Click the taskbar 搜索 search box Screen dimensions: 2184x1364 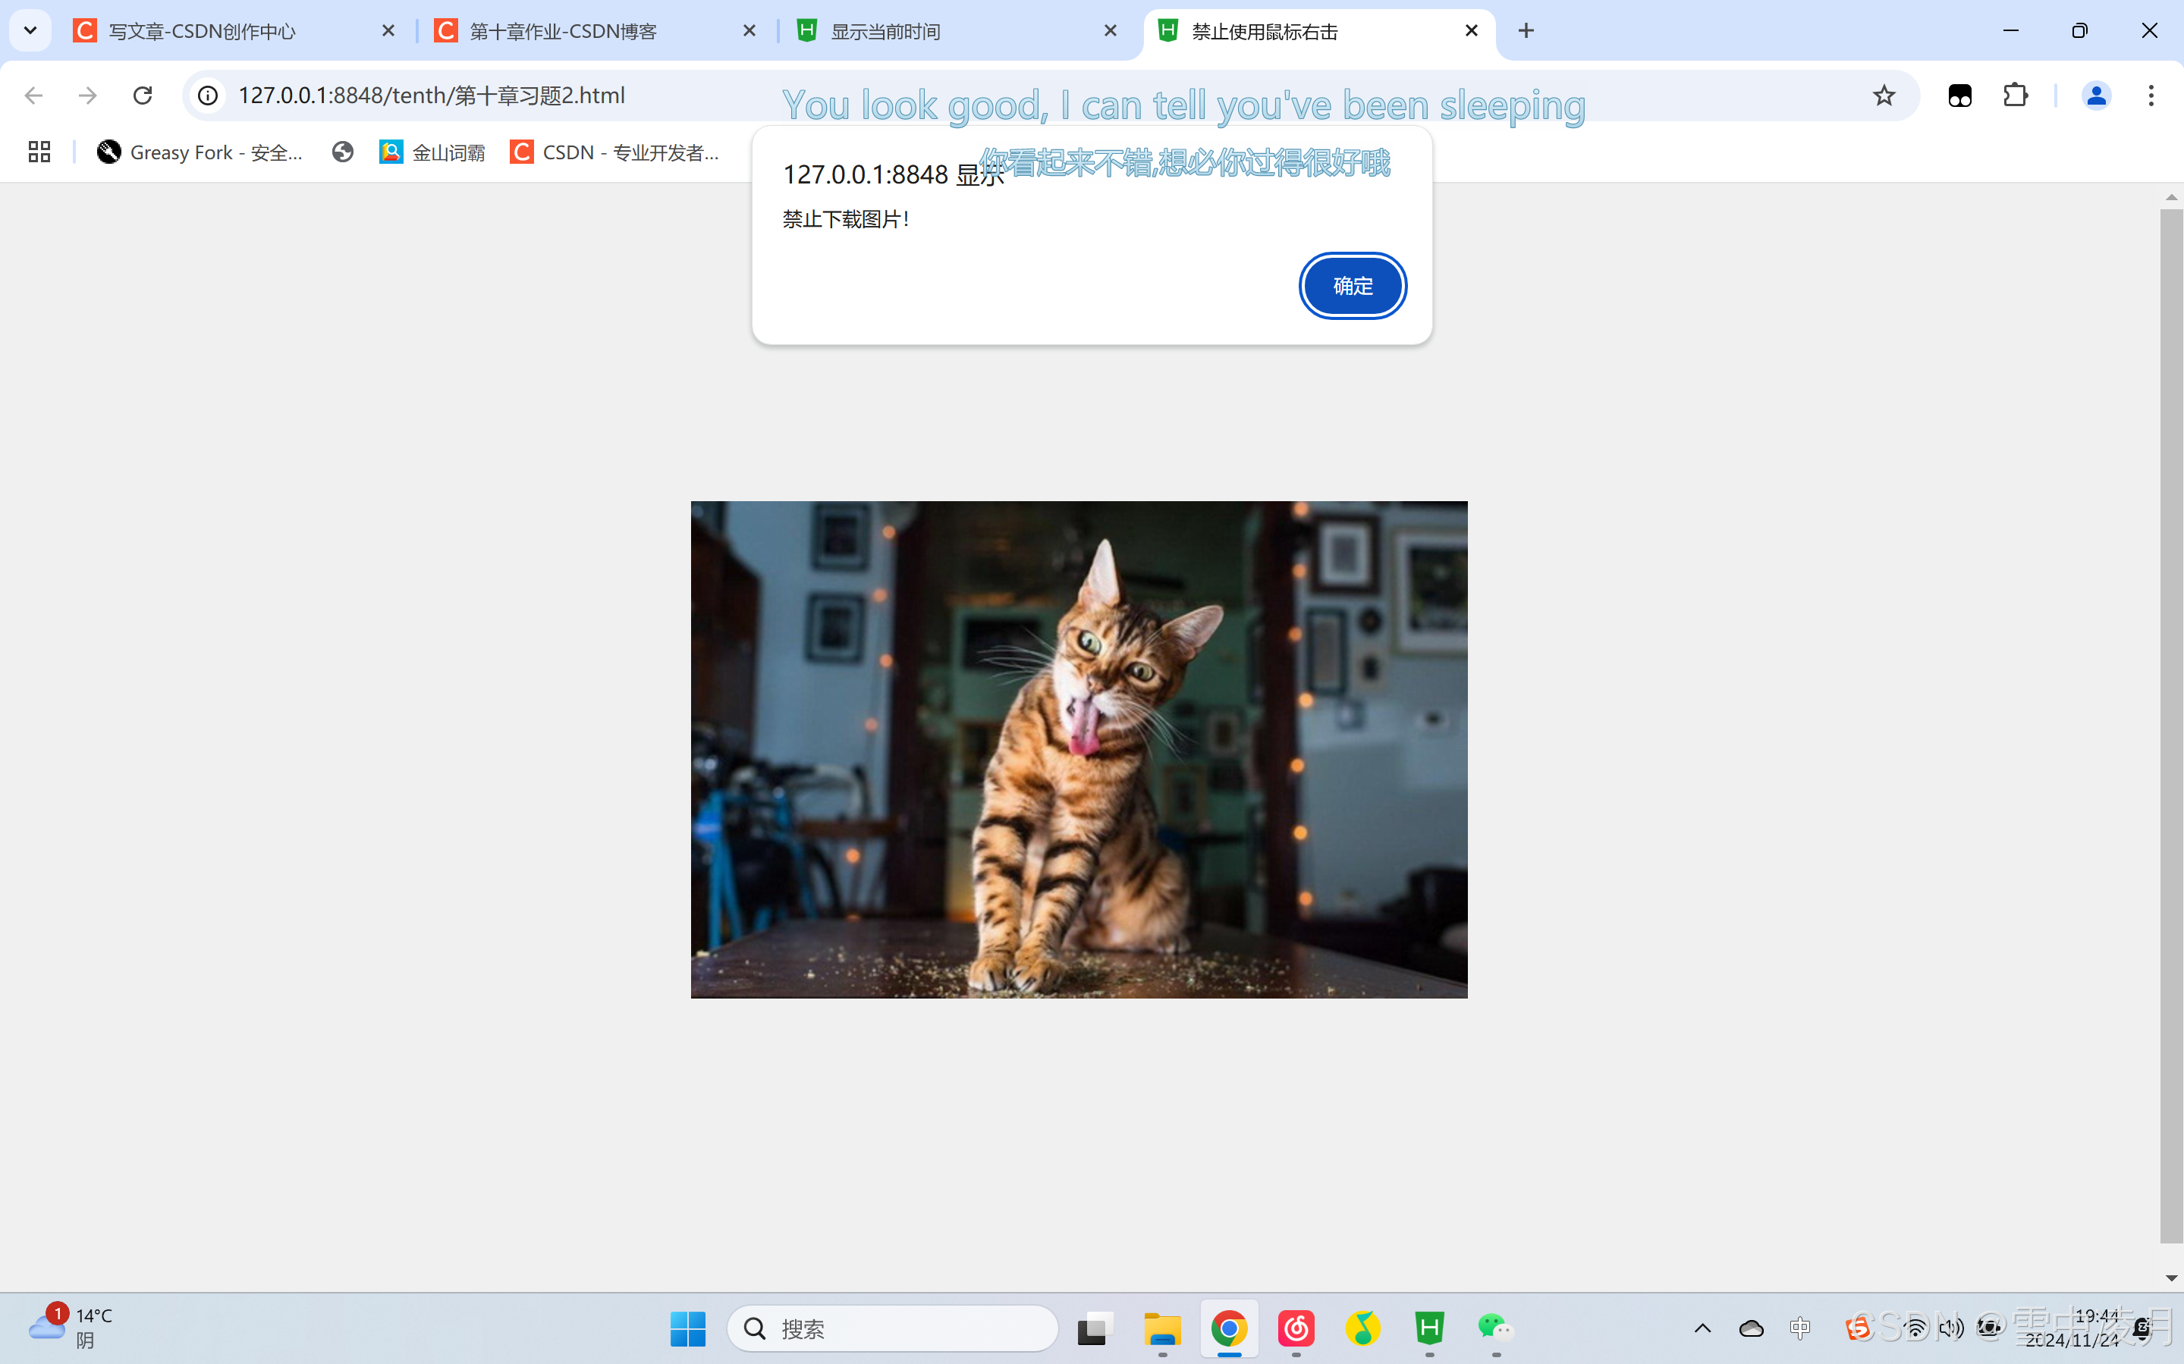(894, 1328)
